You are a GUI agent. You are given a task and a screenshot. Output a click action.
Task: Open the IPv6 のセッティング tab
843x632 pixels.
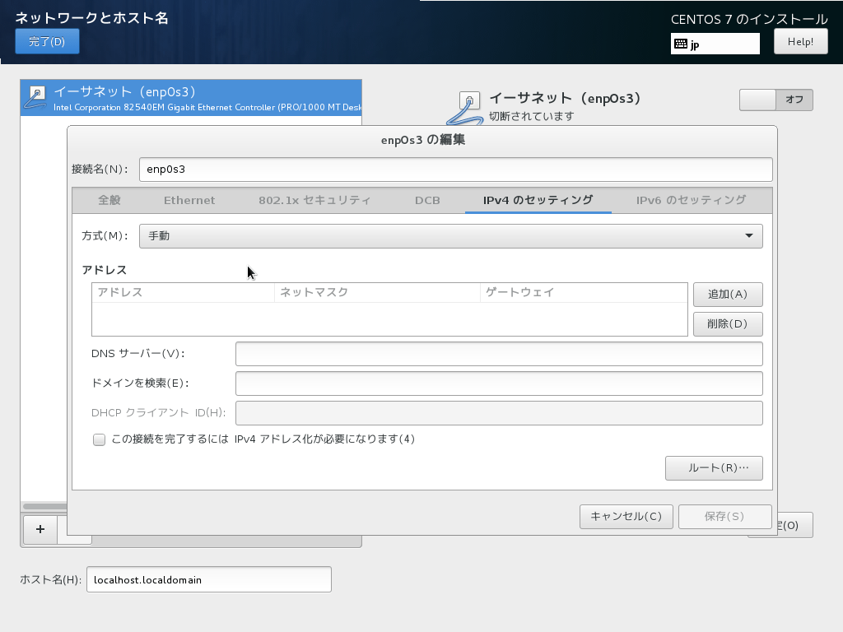(689, 199)
